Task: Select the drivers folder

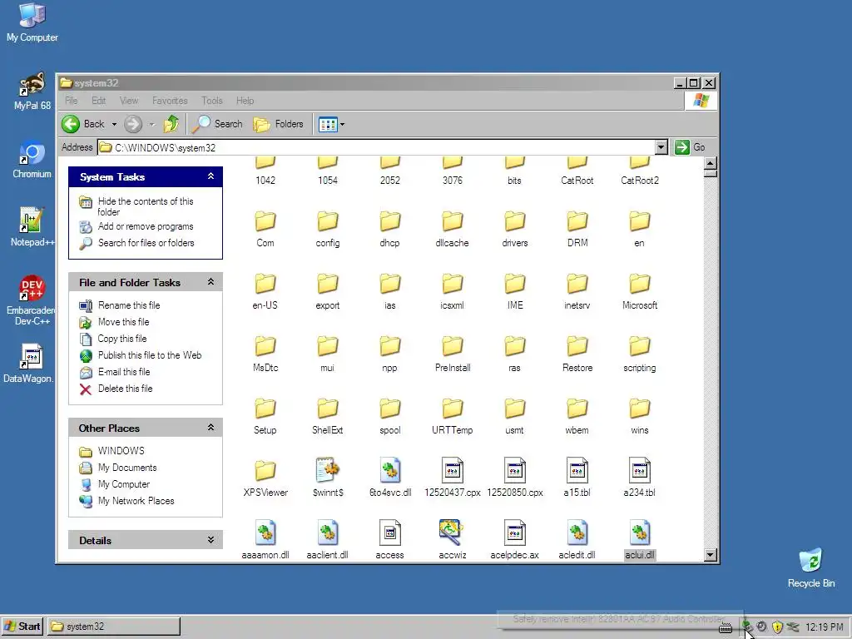Action: [x=514, y=229]
